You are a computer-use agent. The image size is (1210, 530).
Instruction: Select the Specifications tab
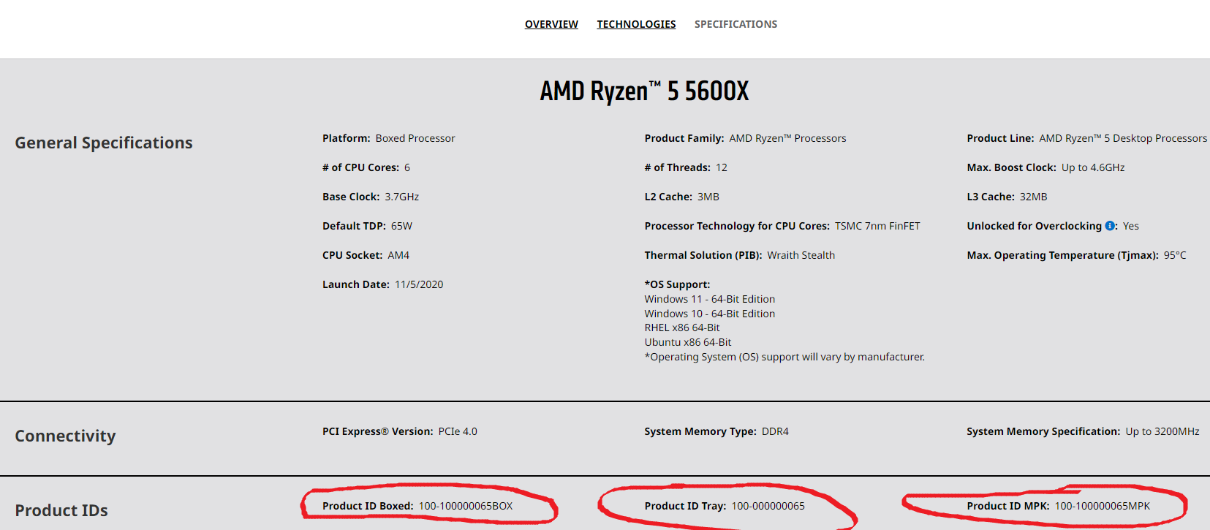[x=736, y=24]
